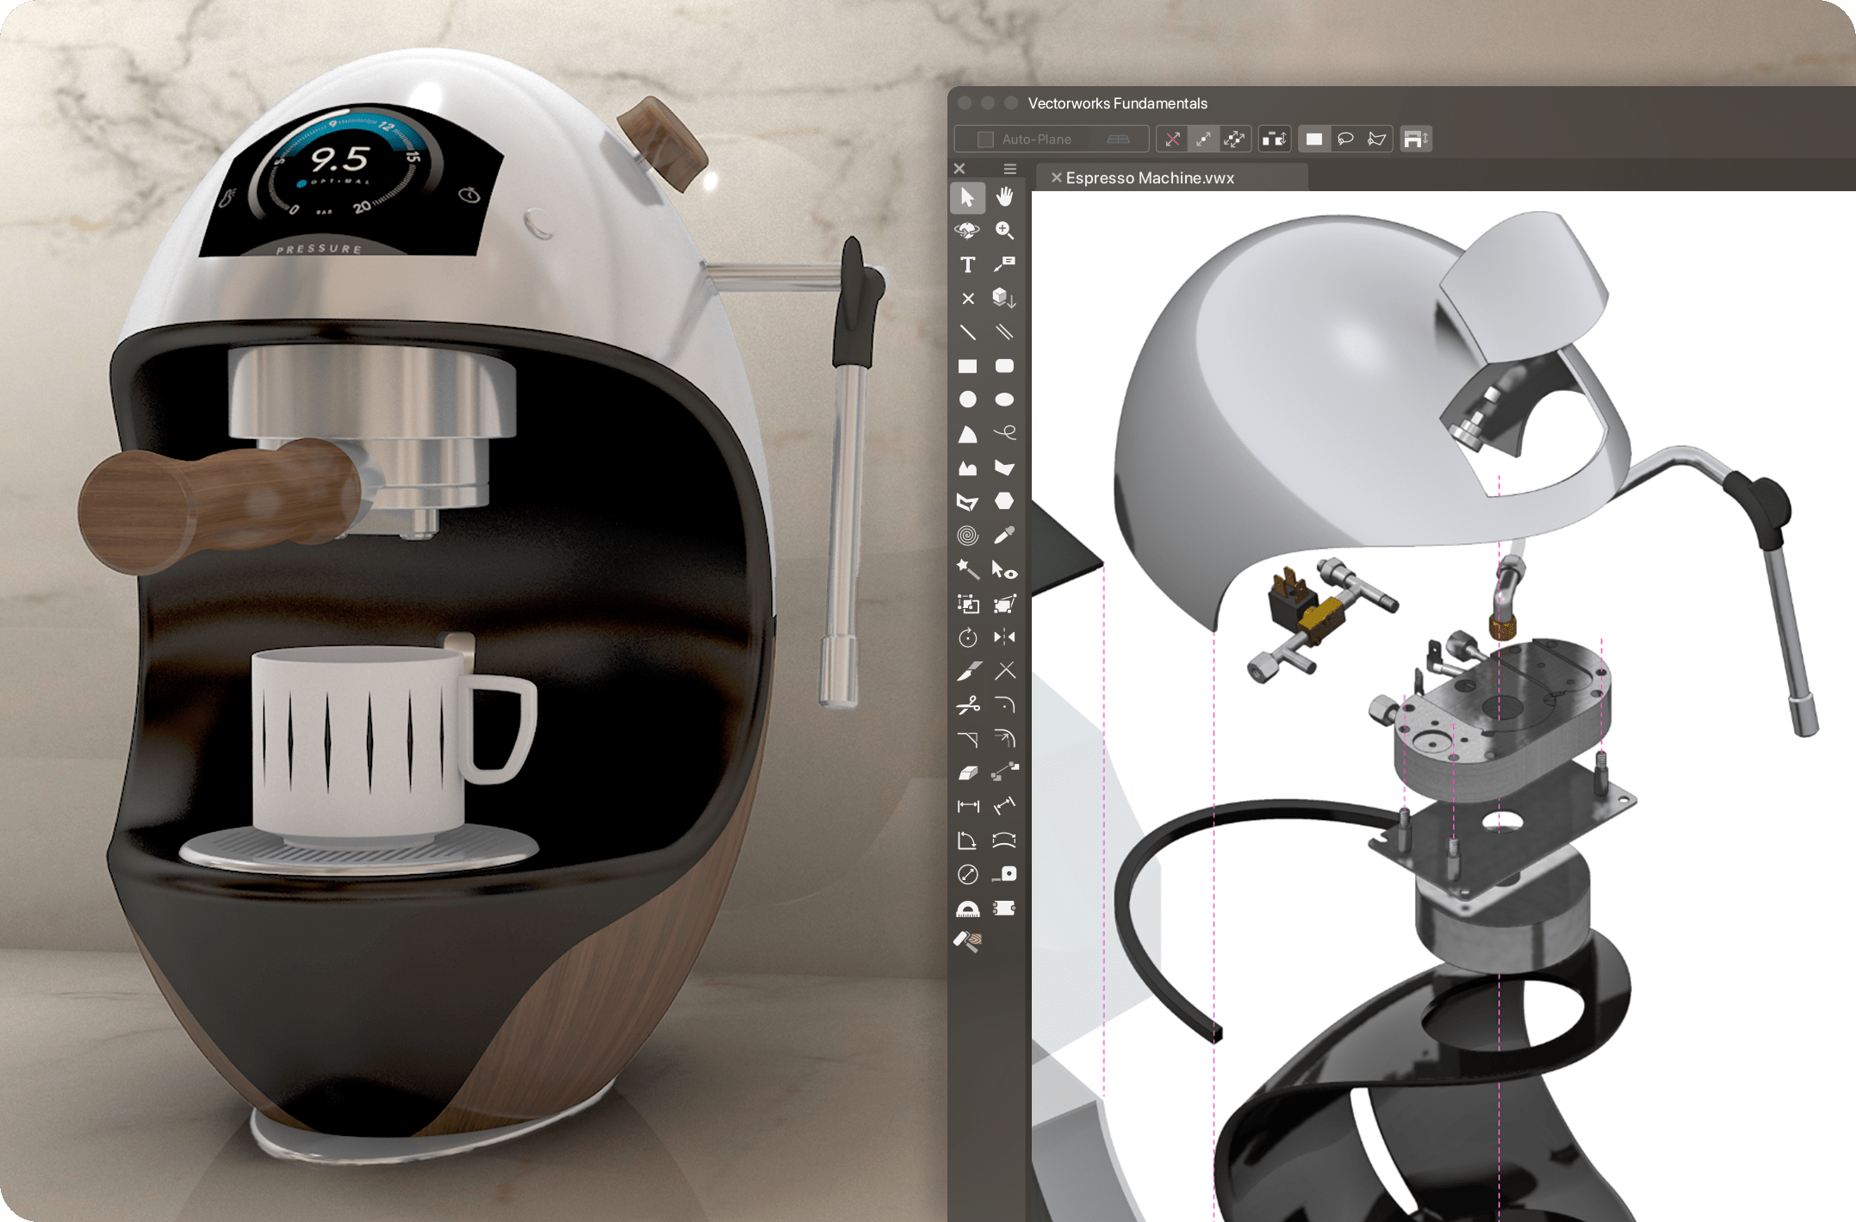Pick the Mirror tool

[1004, 637]
